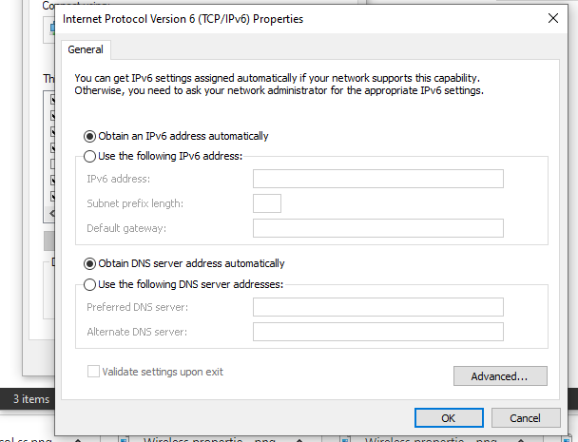Click the '3 items' status bar text
Screen dimensions: 578x442
coord(30,399)
